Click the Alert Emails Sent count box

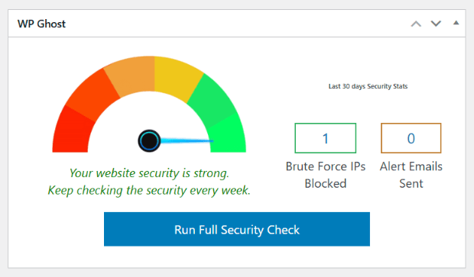pos(411,138)
